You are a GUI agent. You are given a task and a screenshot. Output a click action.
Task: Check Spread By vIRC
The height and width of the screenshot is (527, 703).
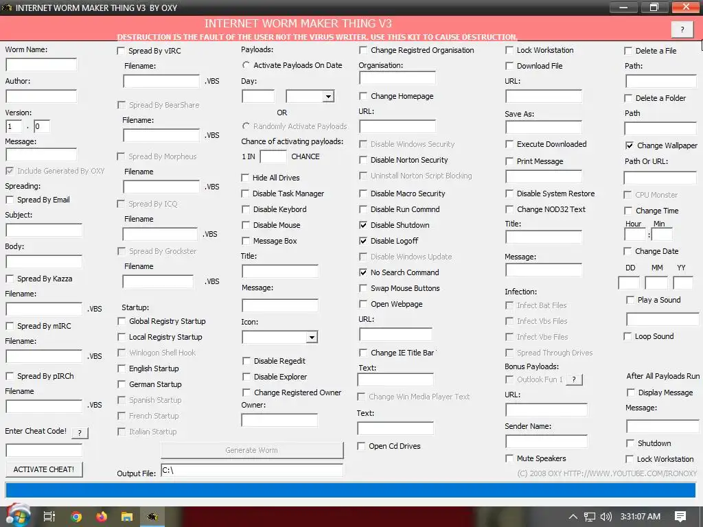click(x=121, y=51)
